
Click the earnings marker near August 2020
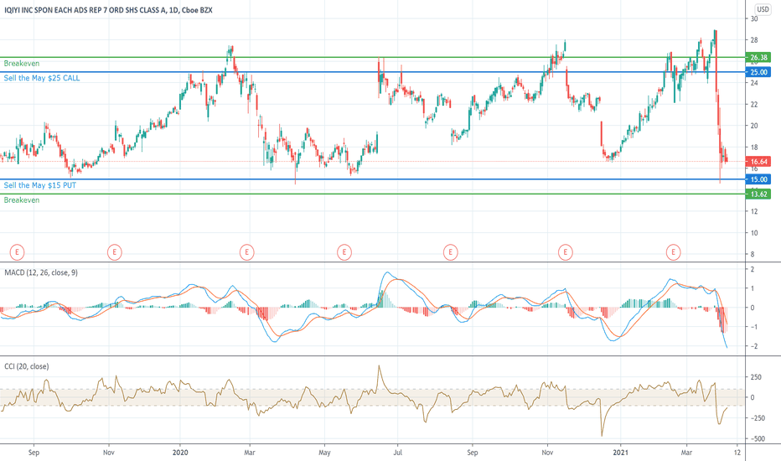(x=450, y=252)
